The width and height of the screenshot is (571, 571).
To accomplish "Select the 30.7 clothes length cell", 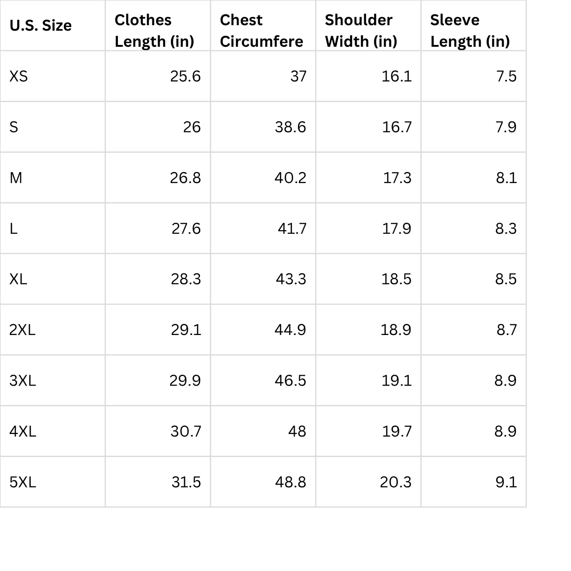I will [158, 431].
